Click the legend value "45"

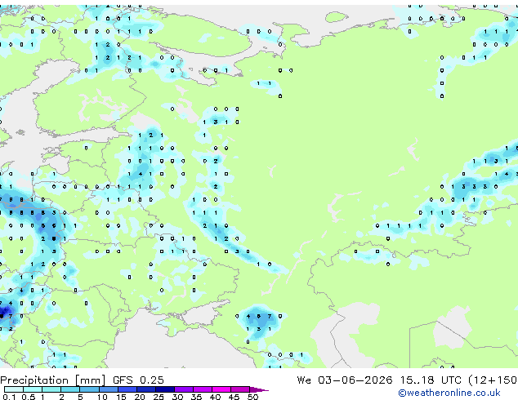pyautogui.click(x=234, y=397)
